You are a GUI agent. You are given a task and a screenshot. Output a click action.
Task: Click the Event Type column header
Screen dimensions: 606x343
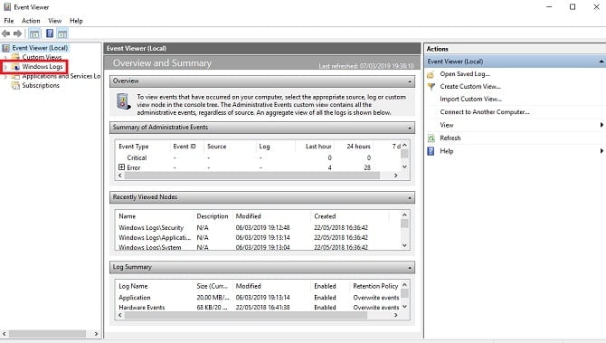134,147
